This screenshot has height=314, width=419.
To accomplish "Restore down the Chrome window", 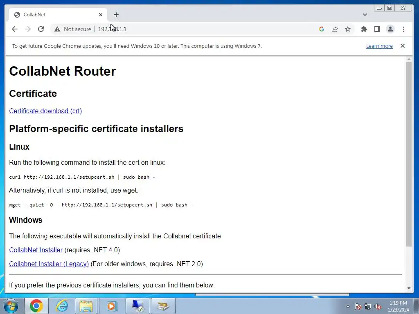I will 390,8.
